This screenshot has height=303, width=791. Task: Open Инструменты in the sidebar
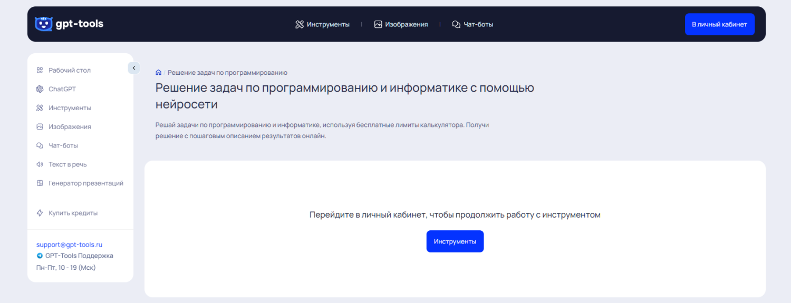[70, 108]
